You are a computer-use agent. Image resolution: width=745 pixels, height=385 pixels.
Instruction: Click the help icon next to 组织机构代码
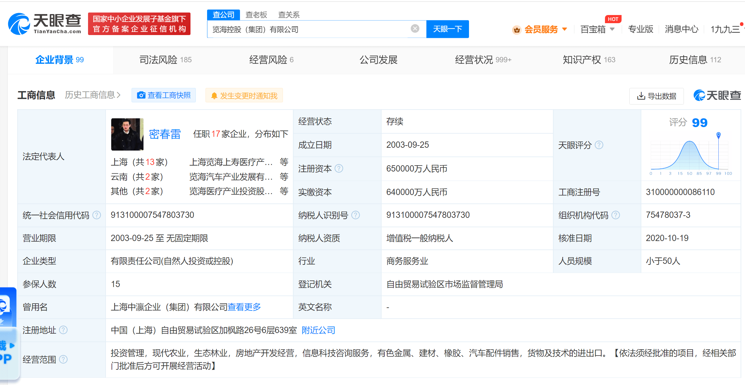(x=616, y=215)
